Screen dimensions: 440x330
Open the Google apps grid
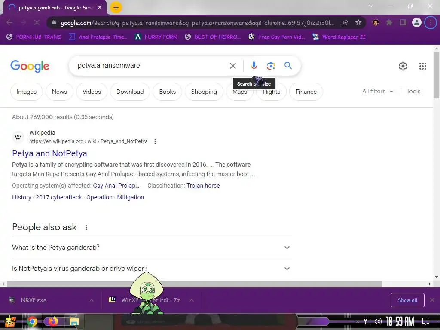423,66
